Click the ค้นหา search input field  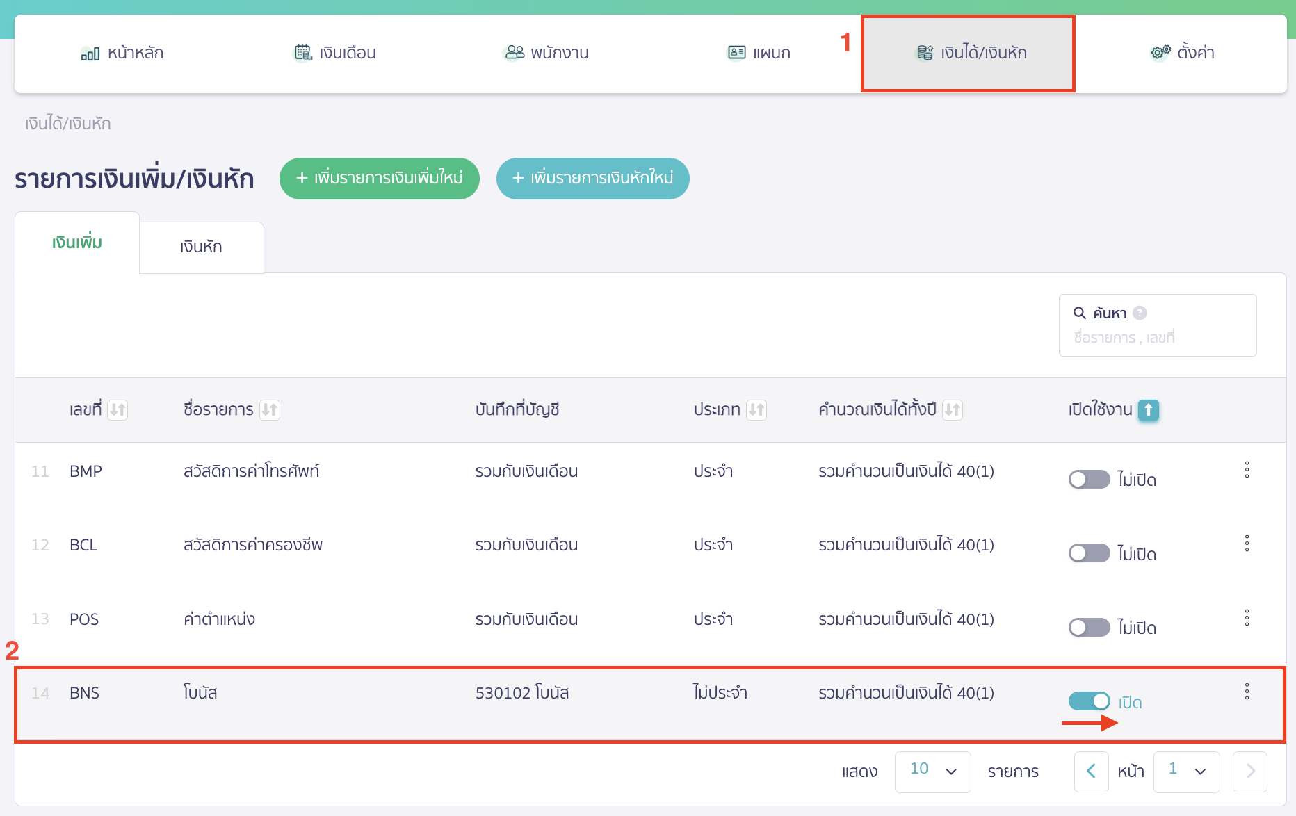[1157, 338]
